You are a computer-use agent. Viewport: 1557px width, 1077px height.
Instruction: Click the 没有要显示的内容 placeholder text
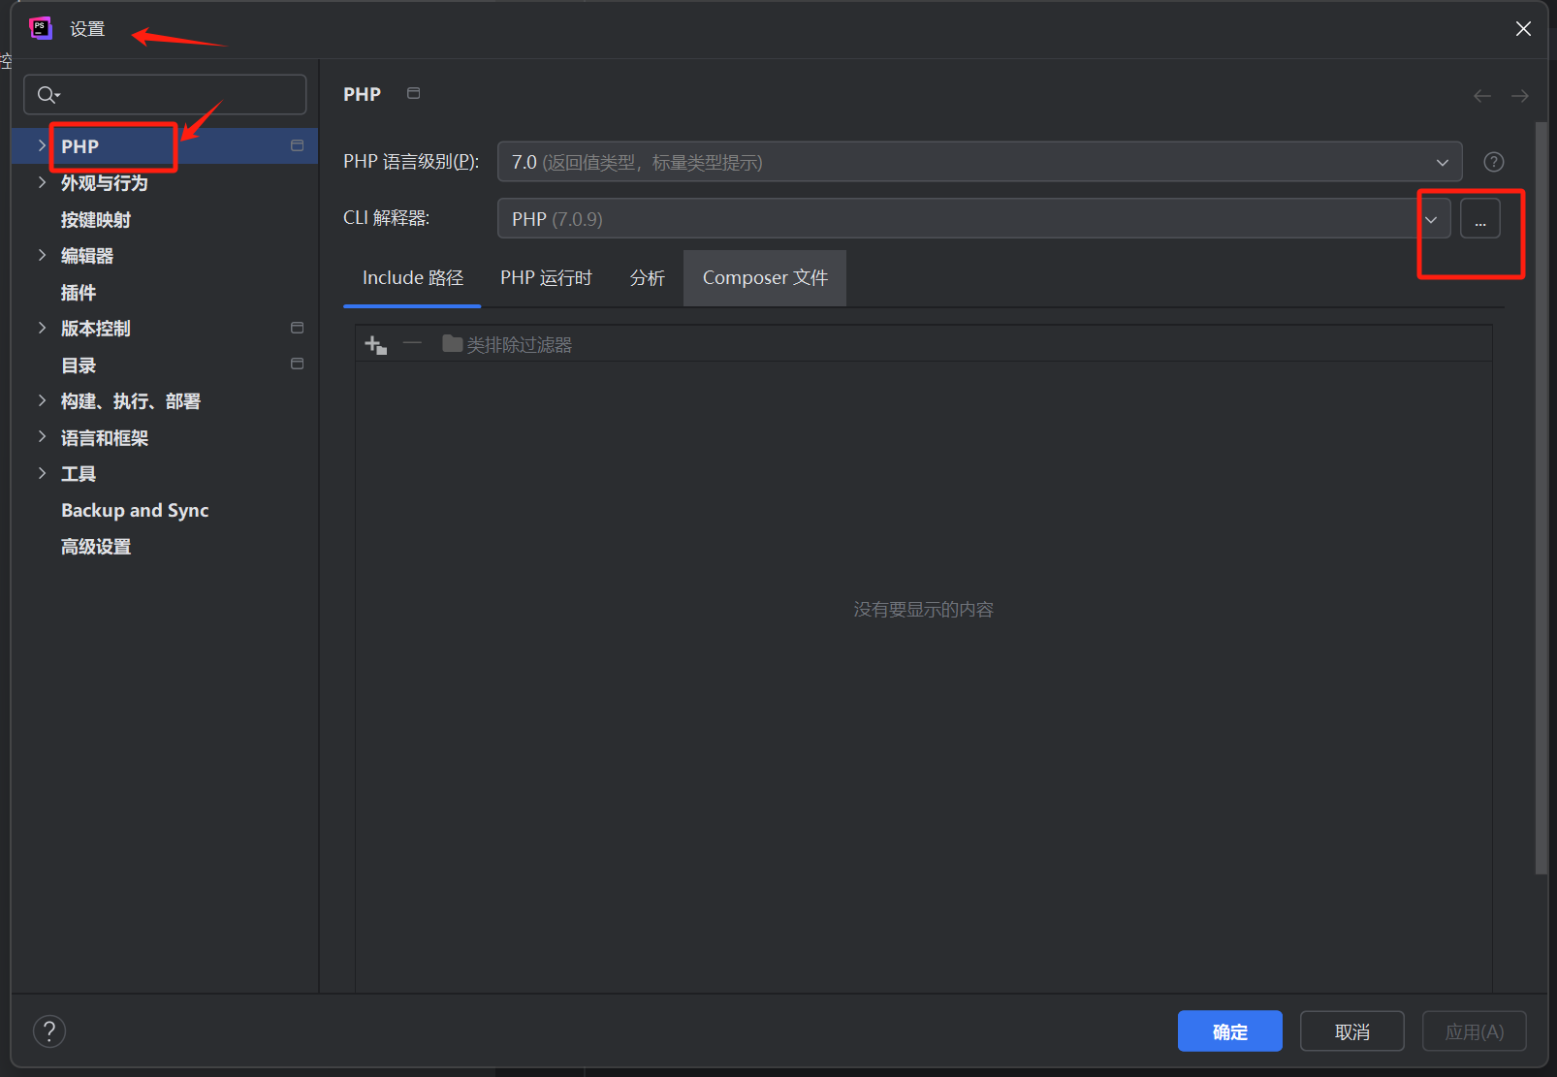pos(923,609)
